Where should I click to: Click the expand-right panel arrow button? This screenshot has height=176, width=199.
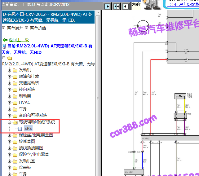click(x=107, y=6)
